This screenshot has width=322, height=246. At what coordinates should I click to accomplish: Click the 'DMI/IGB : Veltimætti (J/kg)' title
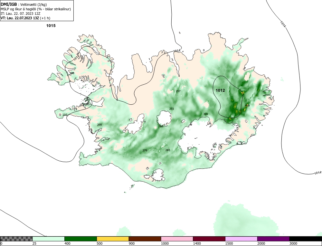[24, 4]
